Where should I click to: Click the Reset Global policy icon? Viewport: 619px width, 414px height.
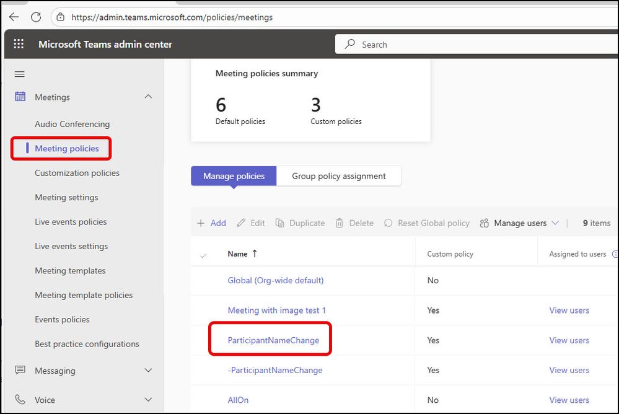pyautogui.click(x=388, y=223)
